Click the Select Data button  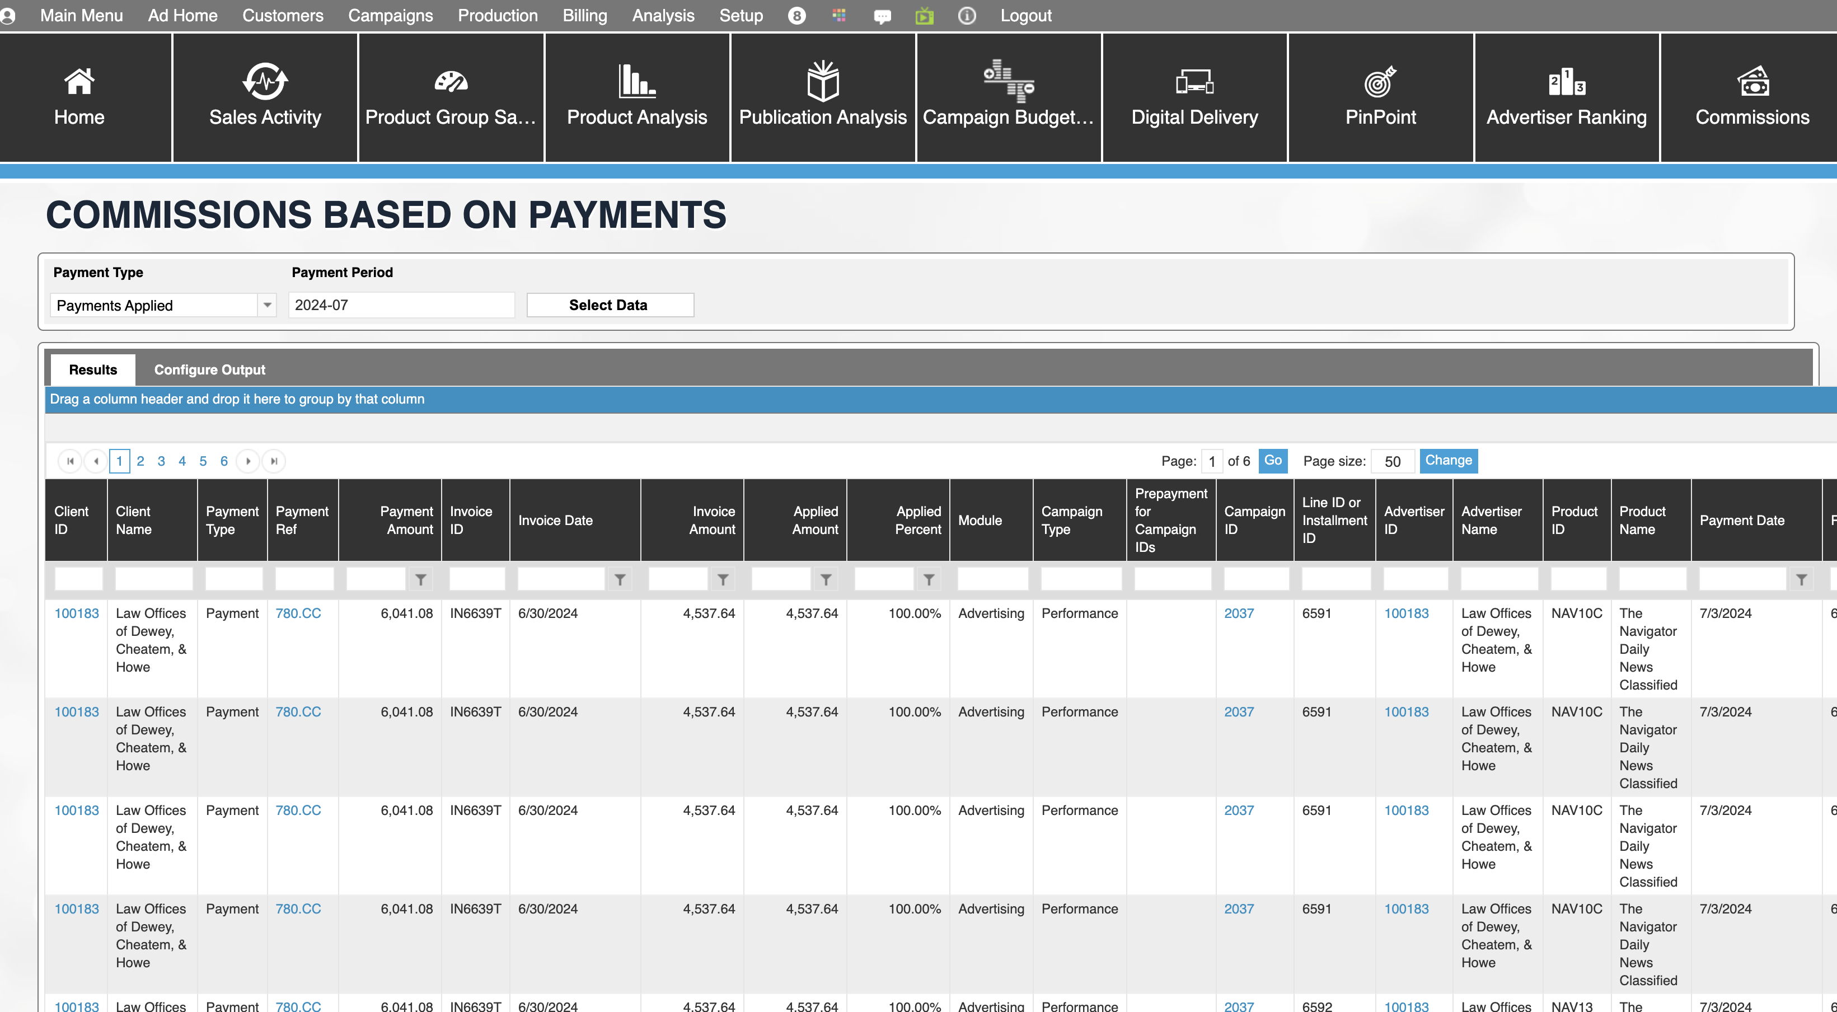pyautogui.click(x=610, y=305)
